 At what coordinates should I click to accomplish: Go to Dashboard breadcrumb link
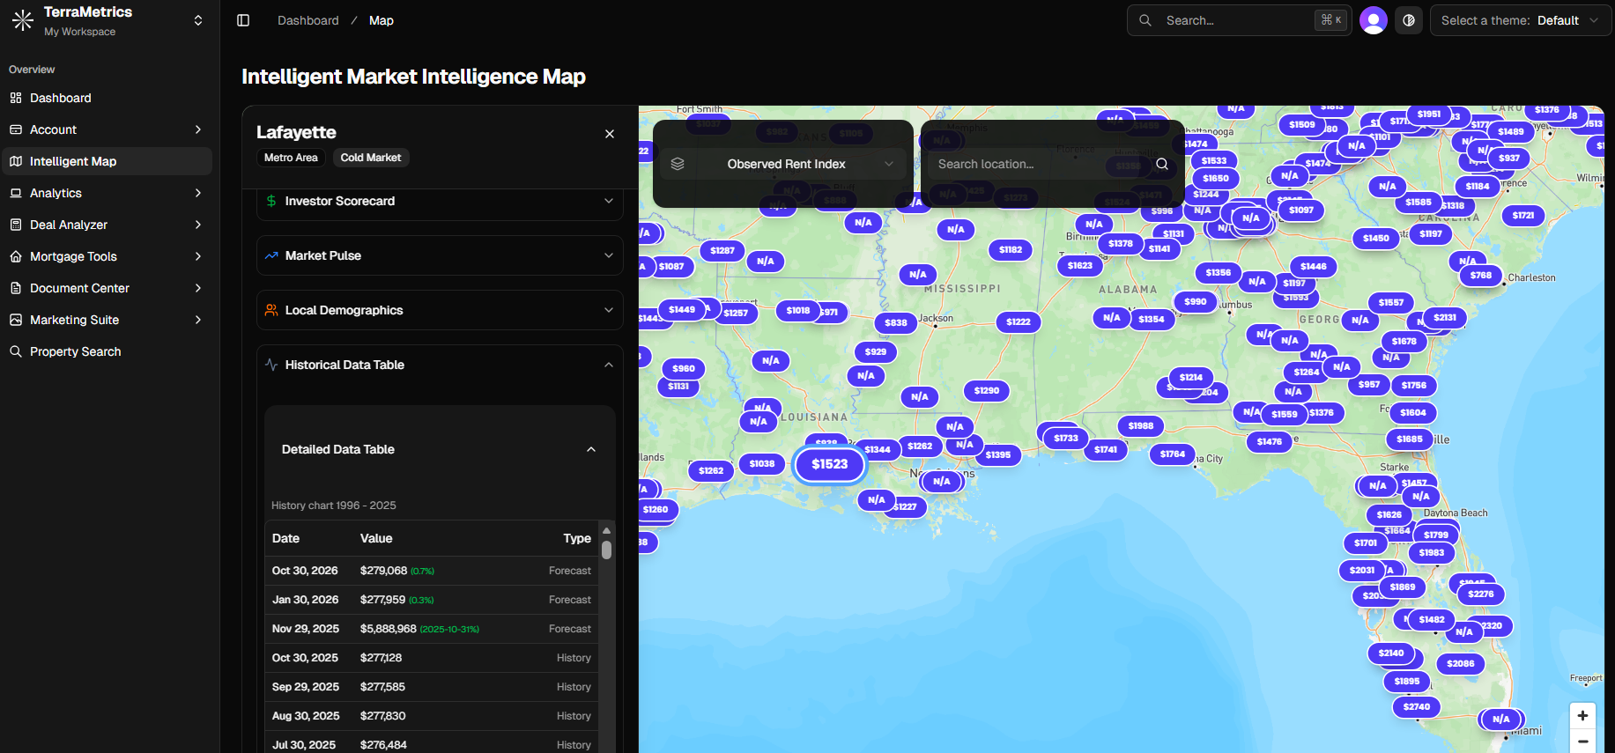coord(307,20)
